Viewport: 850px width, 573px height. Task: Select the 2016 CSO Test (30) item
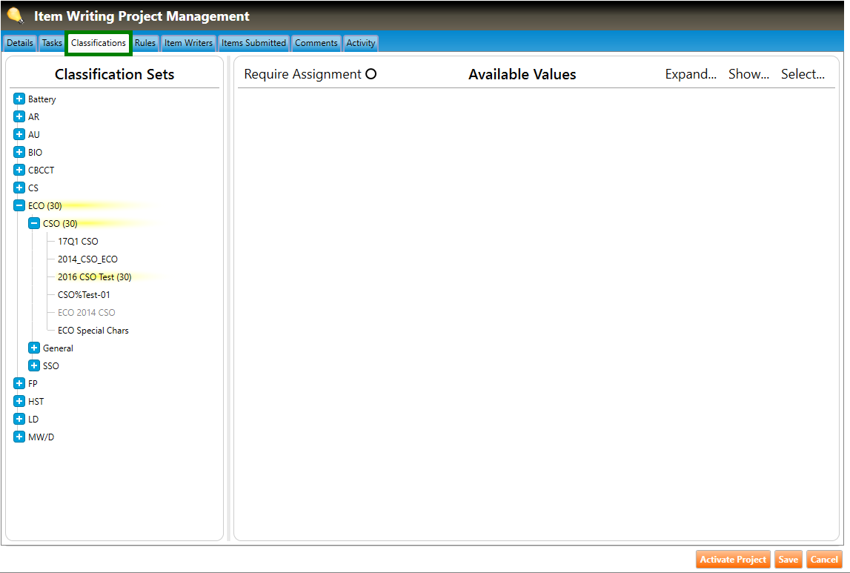click(x=94, y=277)
